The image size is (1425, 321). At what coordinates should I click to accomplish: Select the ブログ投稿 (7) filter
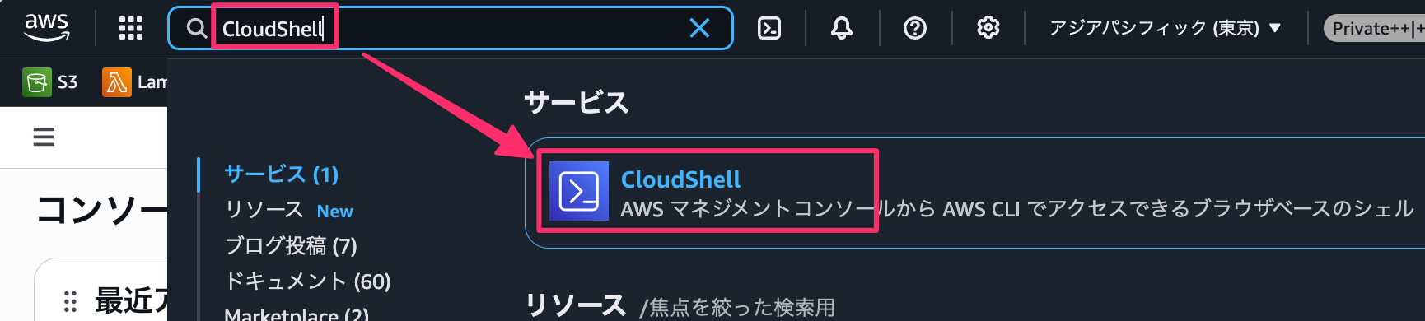[x=291, y=245]
